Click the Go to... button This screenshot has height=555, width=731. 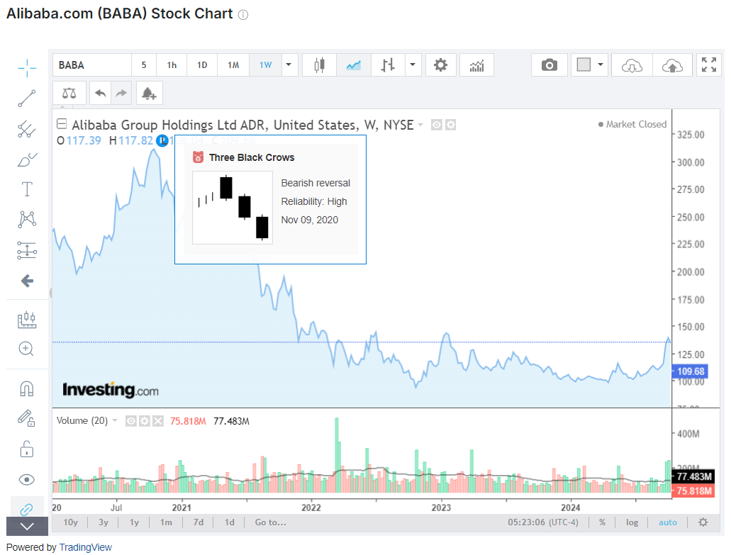pyautogui.click(x=270, y=522)
